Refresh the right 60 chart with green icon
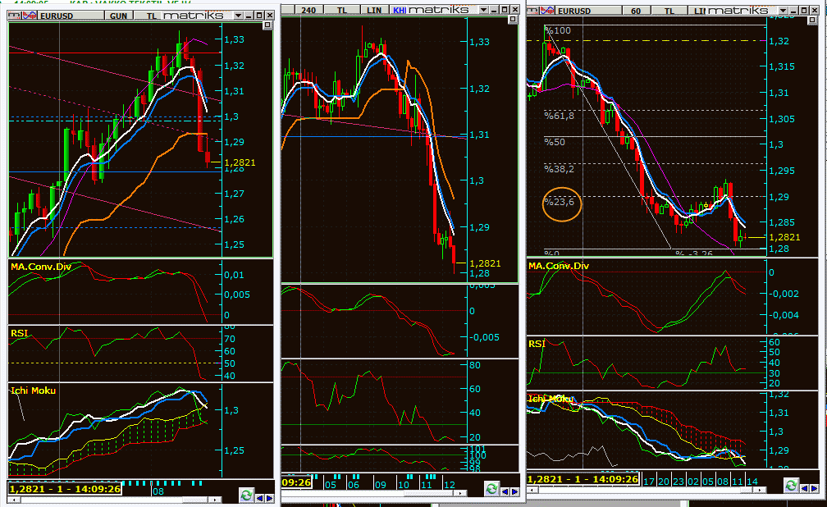 (x=791, y=485)
